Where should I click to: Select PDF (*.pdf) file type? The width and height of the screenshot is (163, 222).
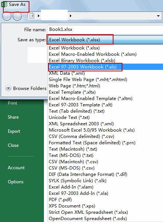106,200
